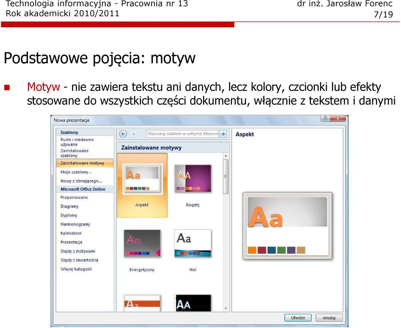Open Puste i niedawno używane category
This screenshot has height=328, width=401.
pos(77,142)
